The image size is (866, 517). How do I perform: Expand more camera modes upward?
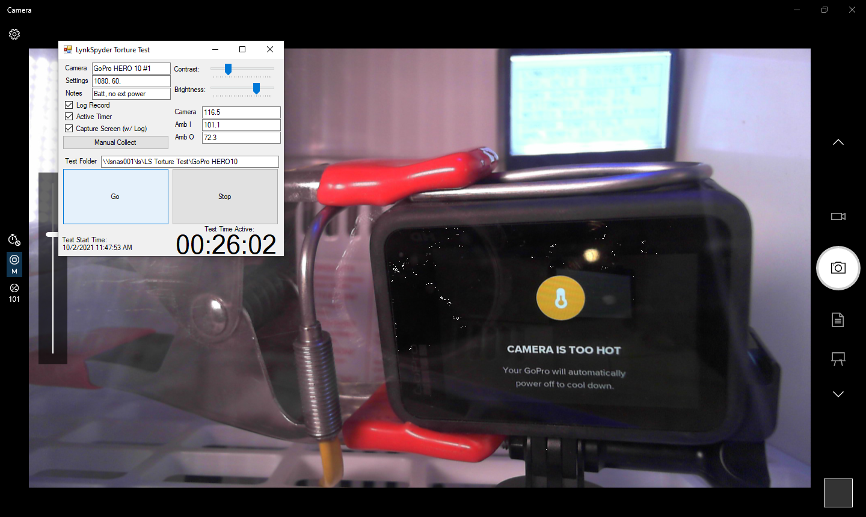838,142
